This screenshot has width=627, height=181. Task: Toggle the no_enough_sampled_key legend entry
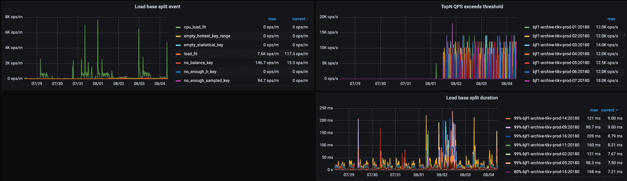pyautogui.click(x=207, y=81)
